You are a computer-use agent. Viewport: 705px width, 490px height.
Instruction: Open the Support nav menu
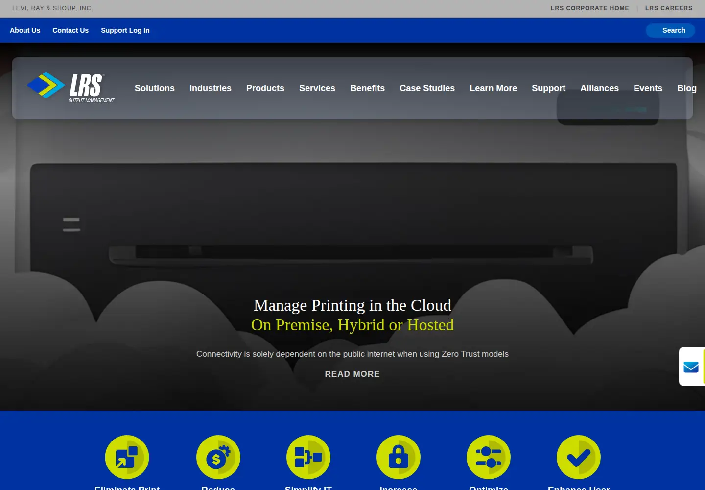(549, 88)
